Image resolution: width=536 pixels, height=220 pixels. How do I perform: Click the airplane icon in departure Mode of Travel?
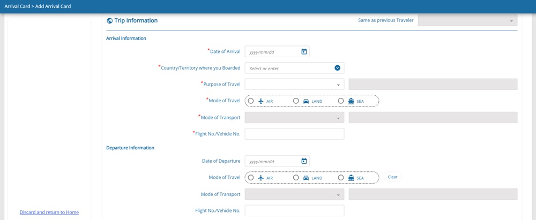pos(261,178)
